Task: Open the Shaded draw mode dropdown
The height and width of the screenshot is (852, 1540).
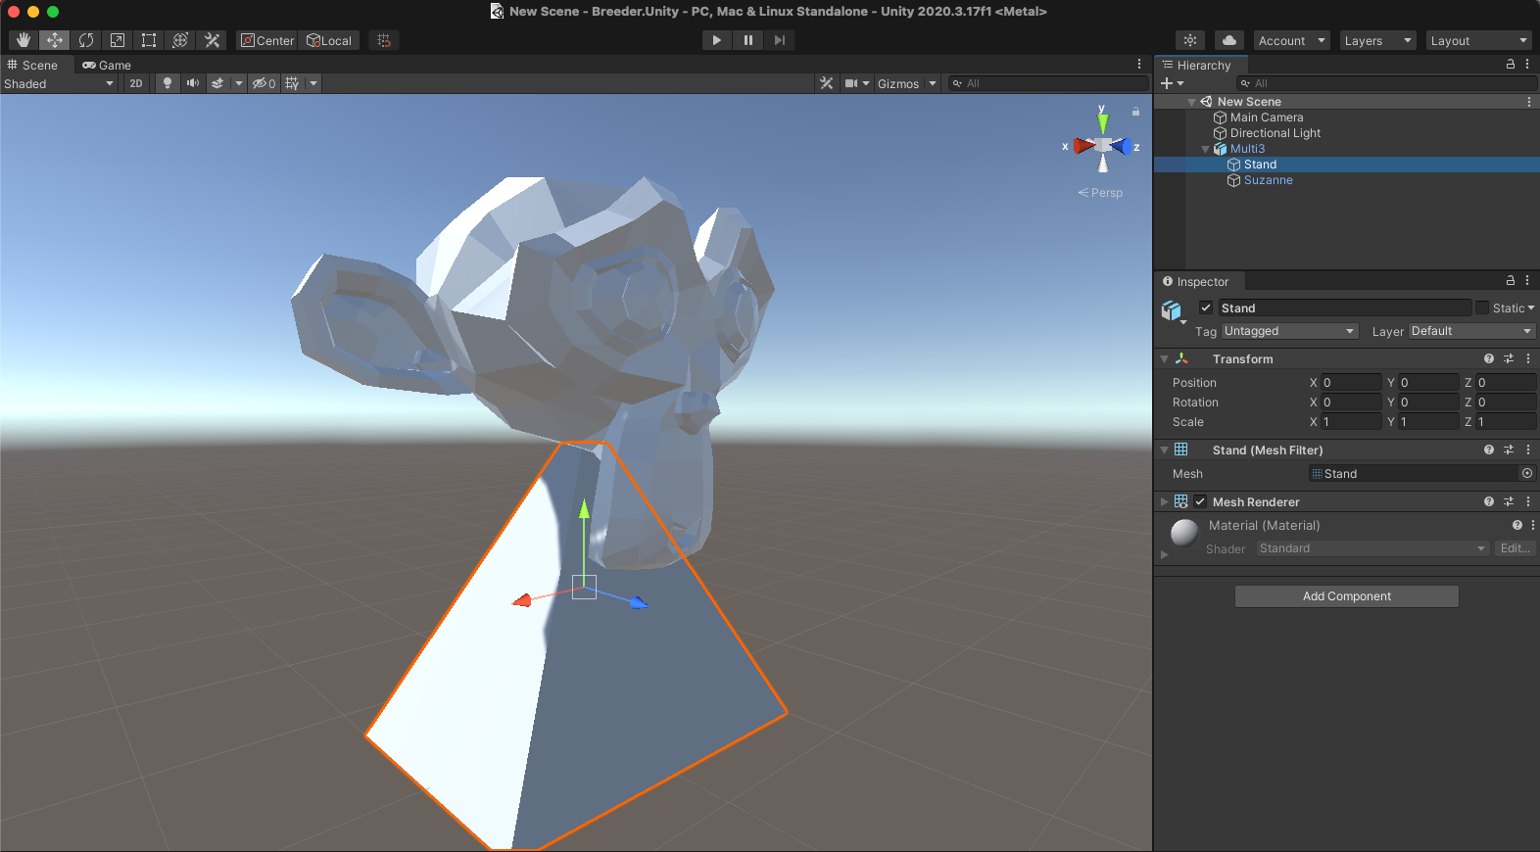Action: [59, 84]
